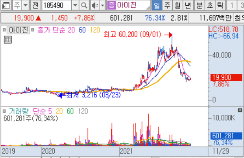The width and height of the screenshot is (244, 158).
Task: Open the 주 market type dropdown arrow
Action: point(25,5)
